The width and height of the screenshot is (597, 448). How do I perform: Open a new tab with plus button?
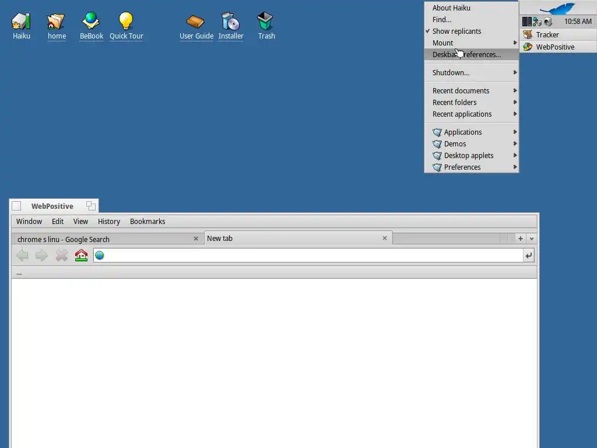(521, 239)
